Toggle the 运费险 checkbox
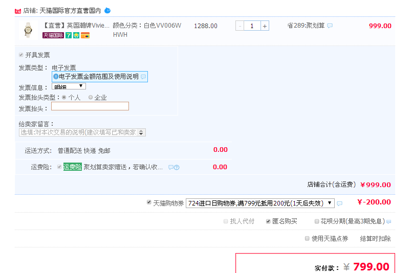This screenshot has width=412, height=273. 59,167
